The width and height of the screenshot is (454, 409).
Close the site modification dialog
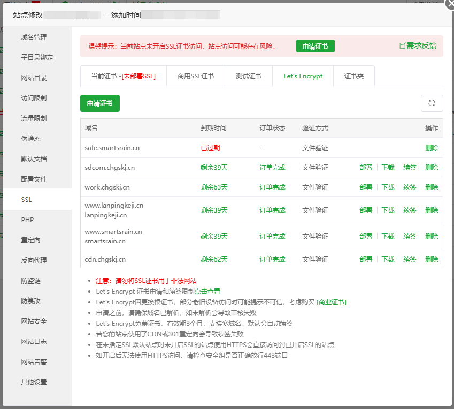coord(450,4)
